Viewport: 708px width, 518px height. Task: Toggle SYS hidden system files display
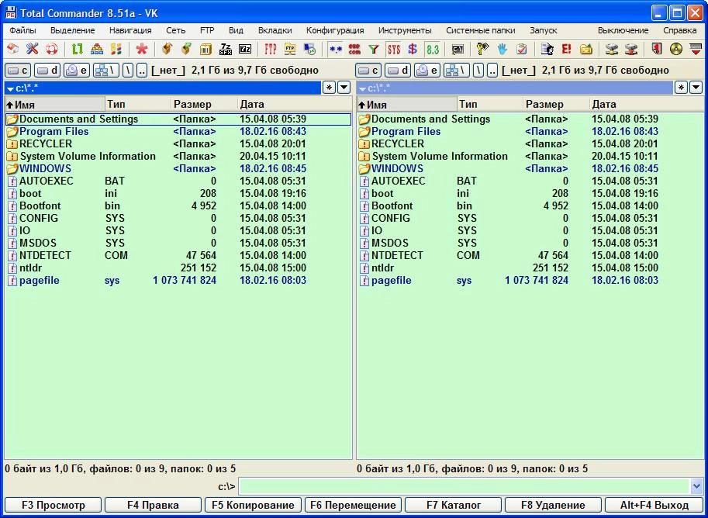point(393,49)
